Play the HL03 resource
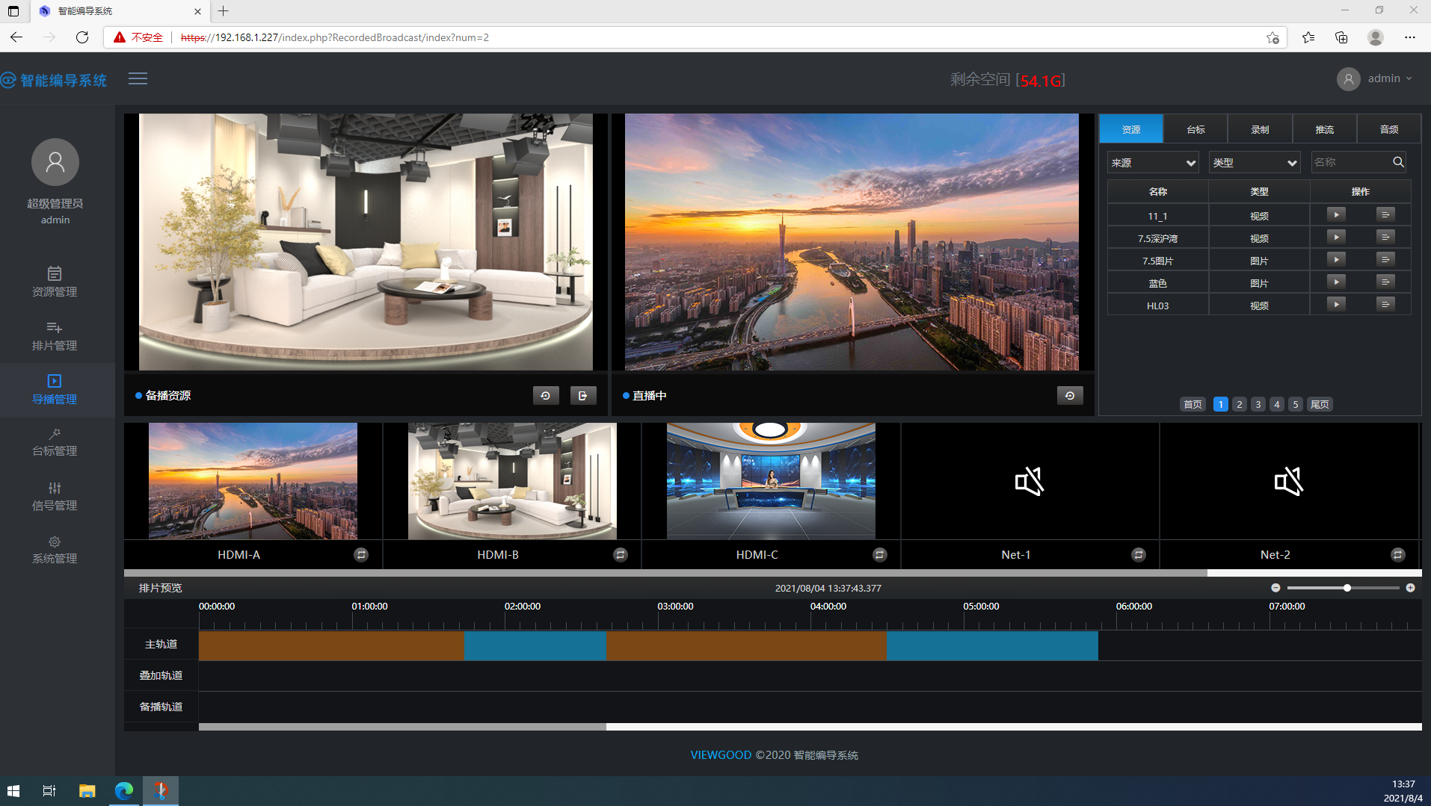The width and height of the screenshot is (1431, 806). (1336, 305)
